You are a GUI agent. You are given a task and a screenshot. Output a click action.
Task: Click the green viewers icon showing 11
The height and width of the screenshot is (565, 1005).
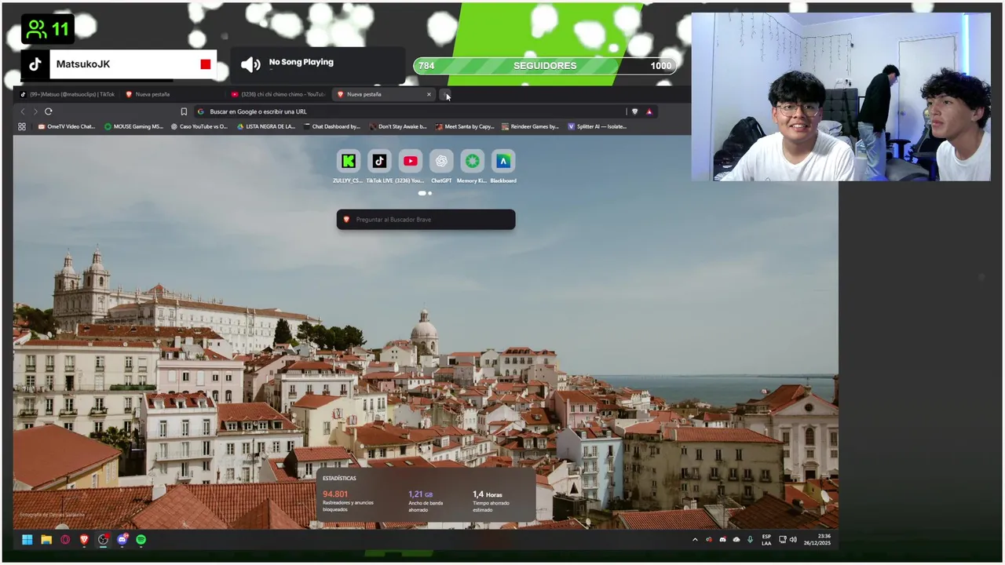(x=36, y=29)
